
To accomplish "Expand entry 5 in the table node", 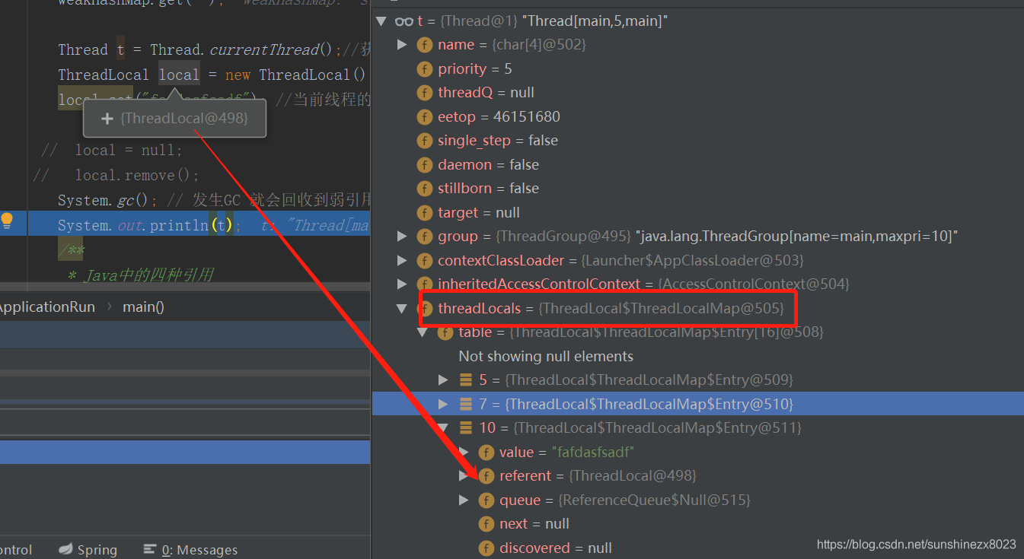I will pyautogui.click(x=444, y=380).
